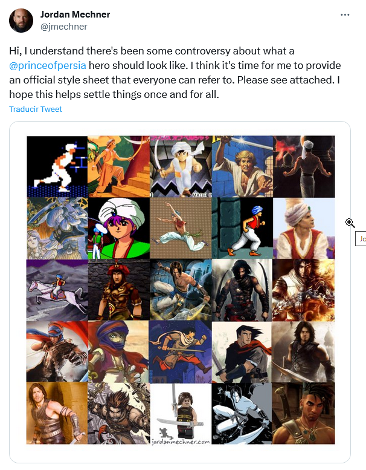Click the prince riding the white horse
This screenshot has height=470, width=366.
pos(57,290)
